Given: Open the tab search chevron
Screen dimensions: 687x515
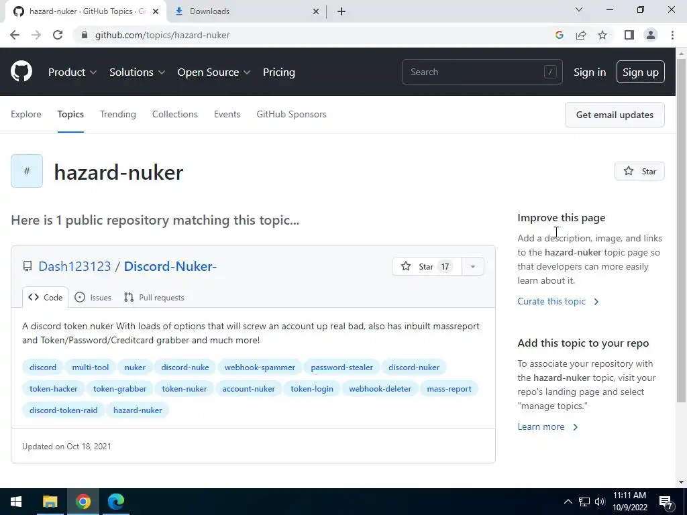Looking at the screenshot, I should pos(578,9).
